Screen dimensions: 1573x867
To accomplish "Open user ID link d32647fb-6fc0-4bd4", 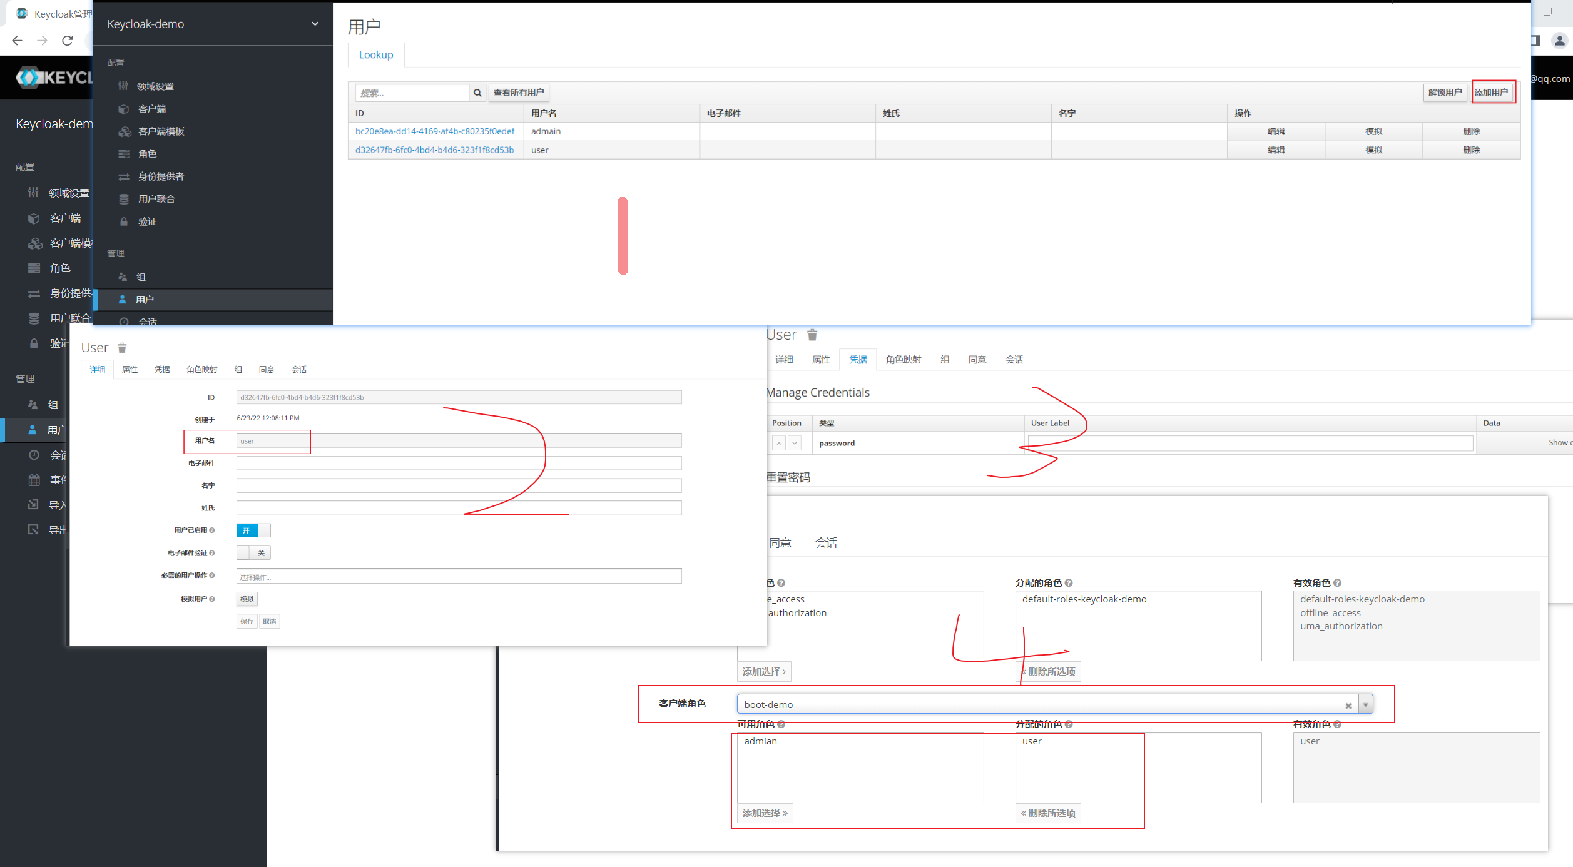I will click(x=434, y=150).
